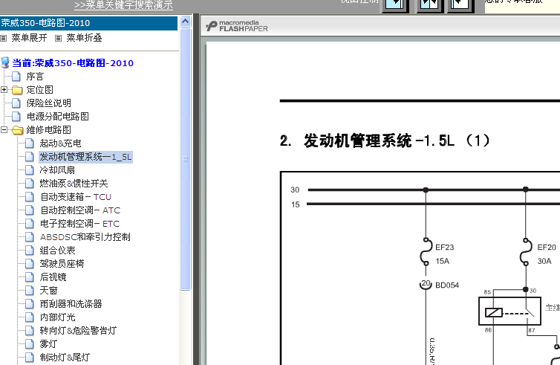Open 燃油泵&惯性开关 diagram
The width and height of the screenshot is (560, 365).
pyautogui.click(x=74, y=184)
